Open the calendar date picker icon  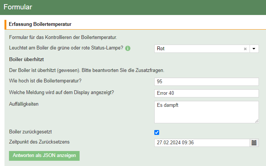point(254,142)
